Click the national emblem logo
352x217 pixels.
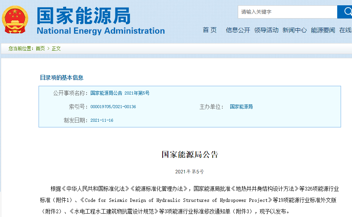15,19
